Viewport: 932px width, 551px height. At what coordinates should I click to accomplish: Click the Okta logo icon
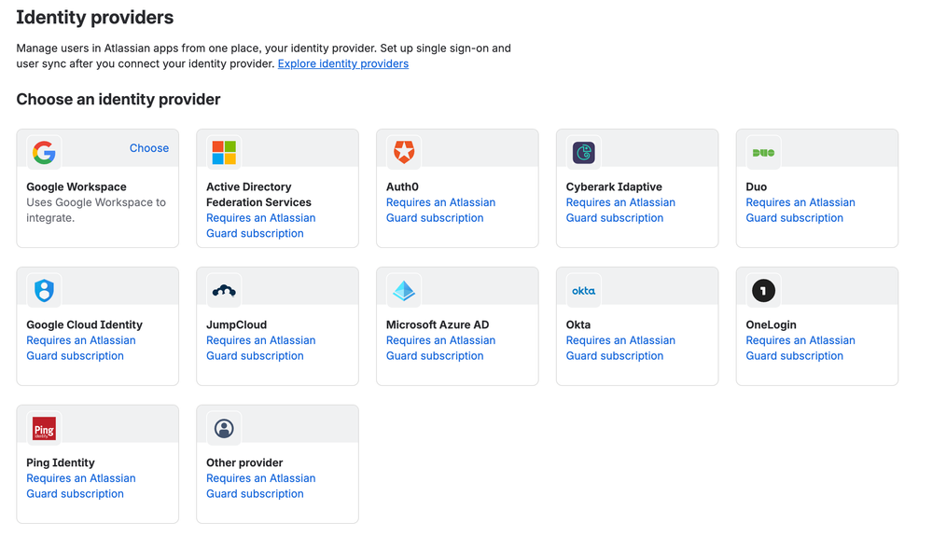584,290
